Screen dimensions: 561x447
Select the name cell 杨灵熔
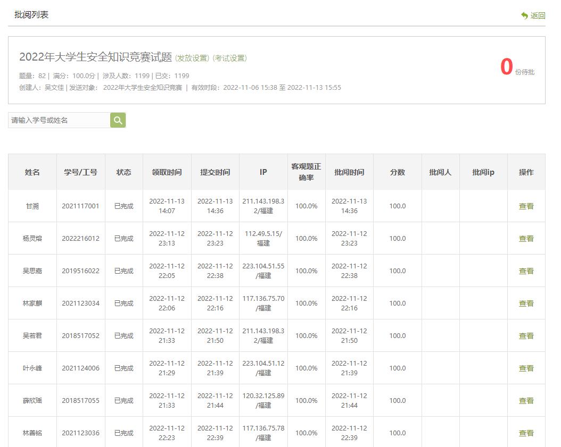pyautogui.click(x=32, y=238)
